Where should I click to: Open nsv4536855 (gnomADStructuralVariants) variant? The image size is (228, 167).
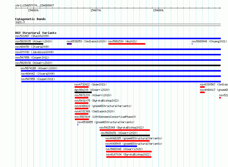click(x=106, y=122)
